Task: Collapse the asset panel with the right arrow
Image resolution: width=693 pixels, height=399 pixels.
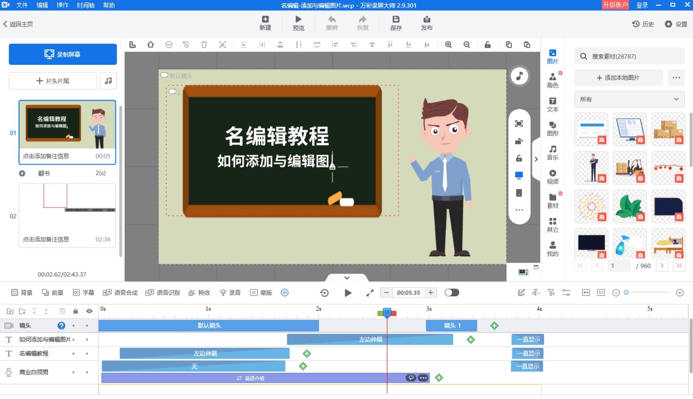Action: pyautogui.click(x=536, y=159)
